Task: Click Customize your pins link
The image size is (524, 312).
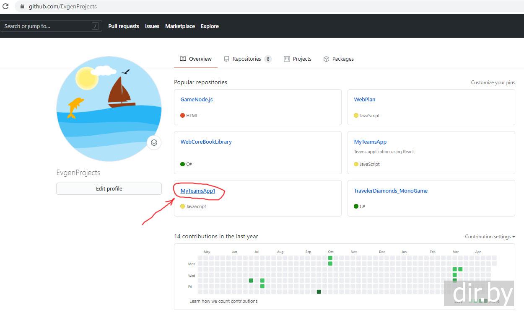Action: point(493,83)
